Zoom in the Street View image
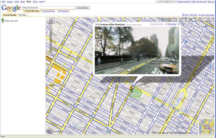216x138 pixels. (x=100, y=34)
